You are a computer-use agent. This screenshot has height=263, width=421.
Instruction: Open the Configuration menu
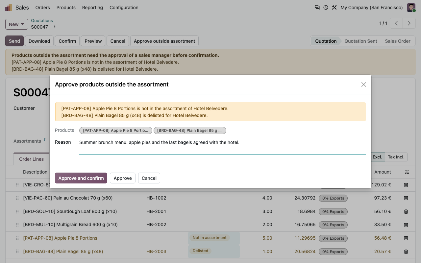coord(124,8)
